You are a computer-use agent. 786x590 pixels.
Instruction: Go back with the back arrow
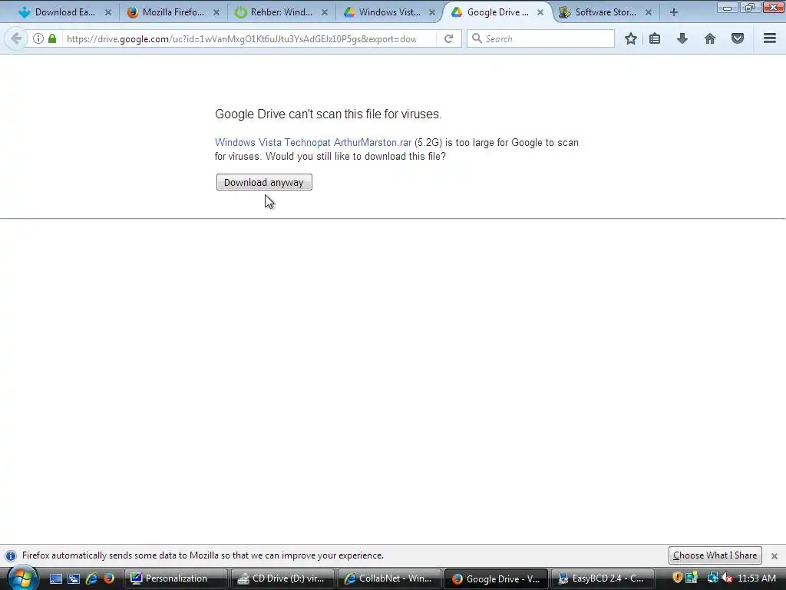[16, 38]
